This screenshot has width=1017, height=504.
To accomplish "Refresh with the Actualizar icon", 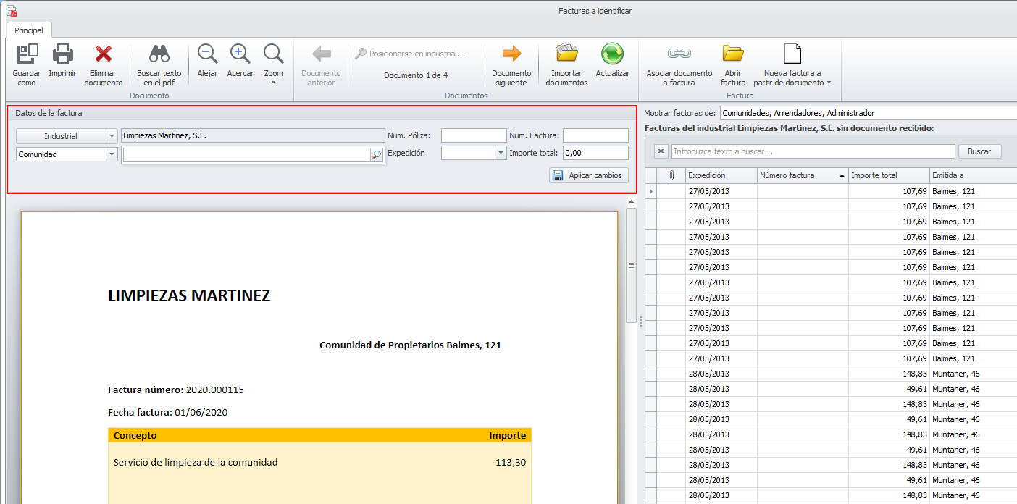I will coord(613,55).
